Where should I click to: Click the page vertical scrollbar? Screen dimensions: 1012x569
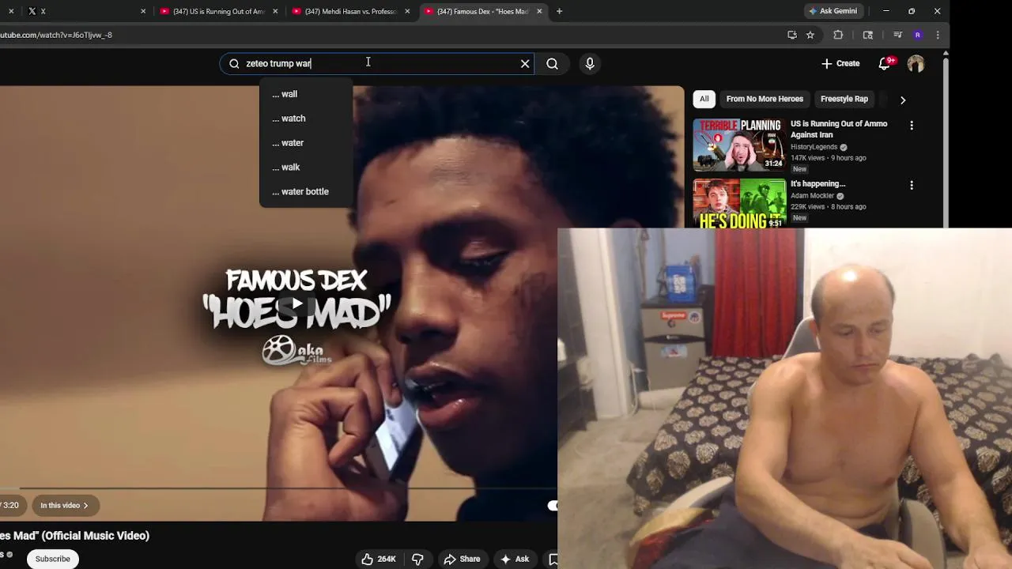tap(946, 142)
